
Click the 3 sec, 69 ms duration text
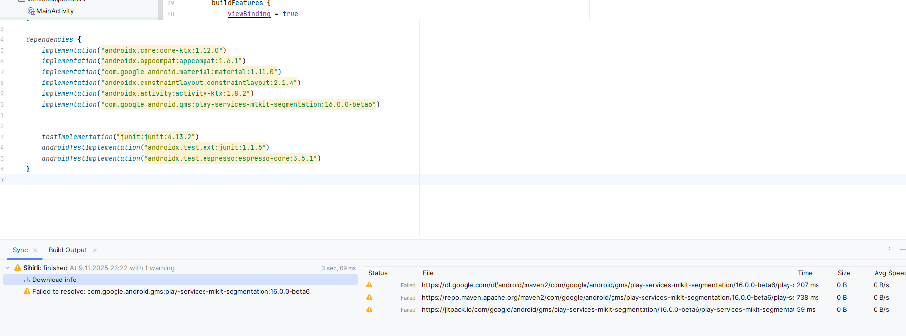pos(339,268)
